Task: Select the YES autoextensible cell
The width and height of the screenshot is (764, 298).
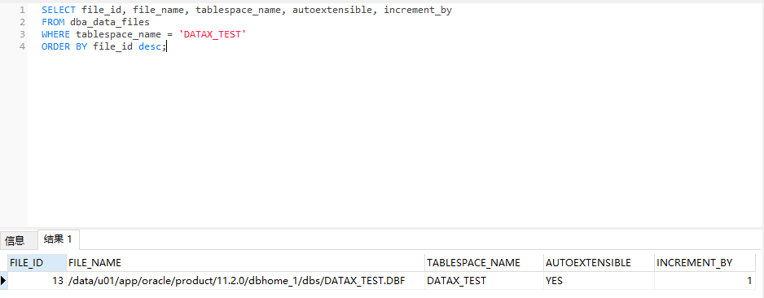Action: (599, 281)
